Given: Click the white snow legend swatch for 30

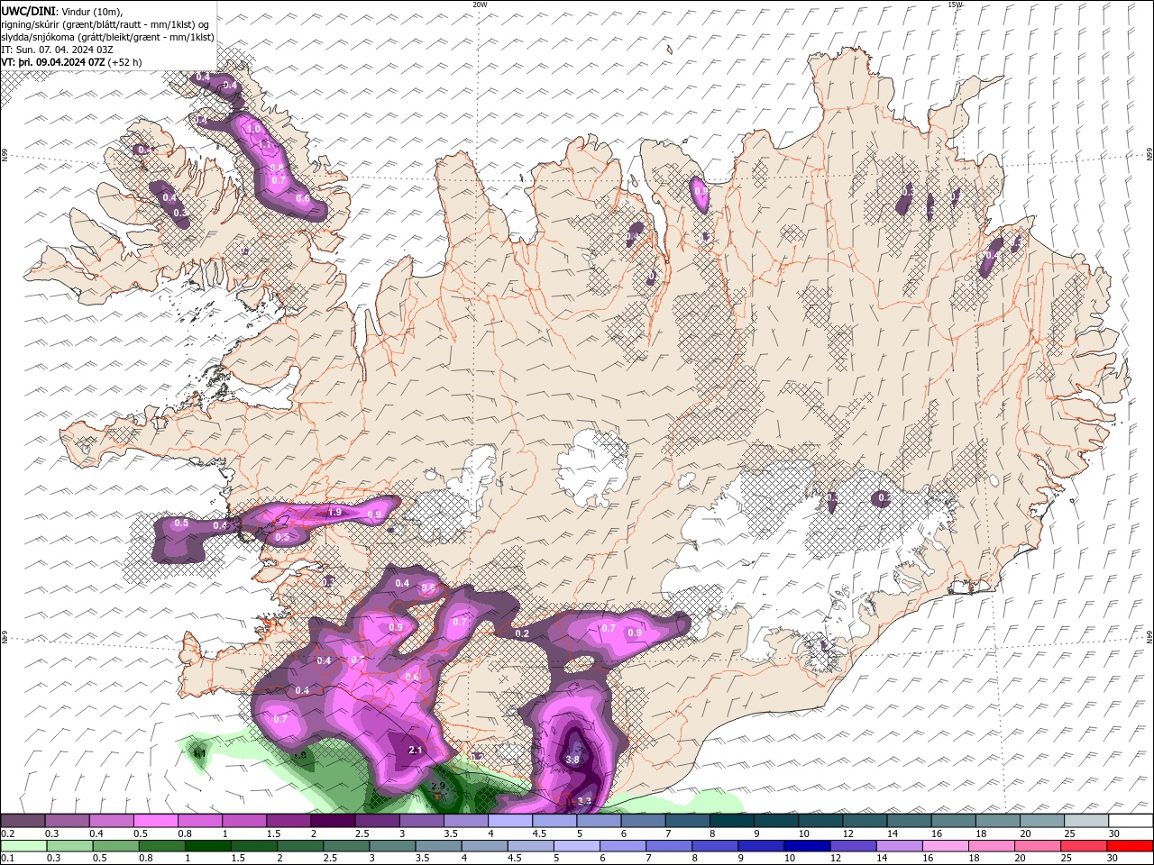Looking at the screenshot, I should pyautogui.click(x=1131, y=821).
